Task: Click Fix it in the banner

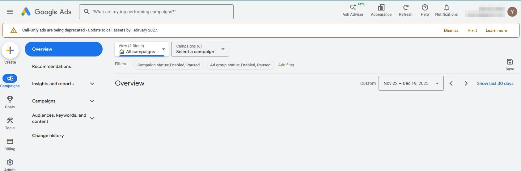Action: [472, 30]
